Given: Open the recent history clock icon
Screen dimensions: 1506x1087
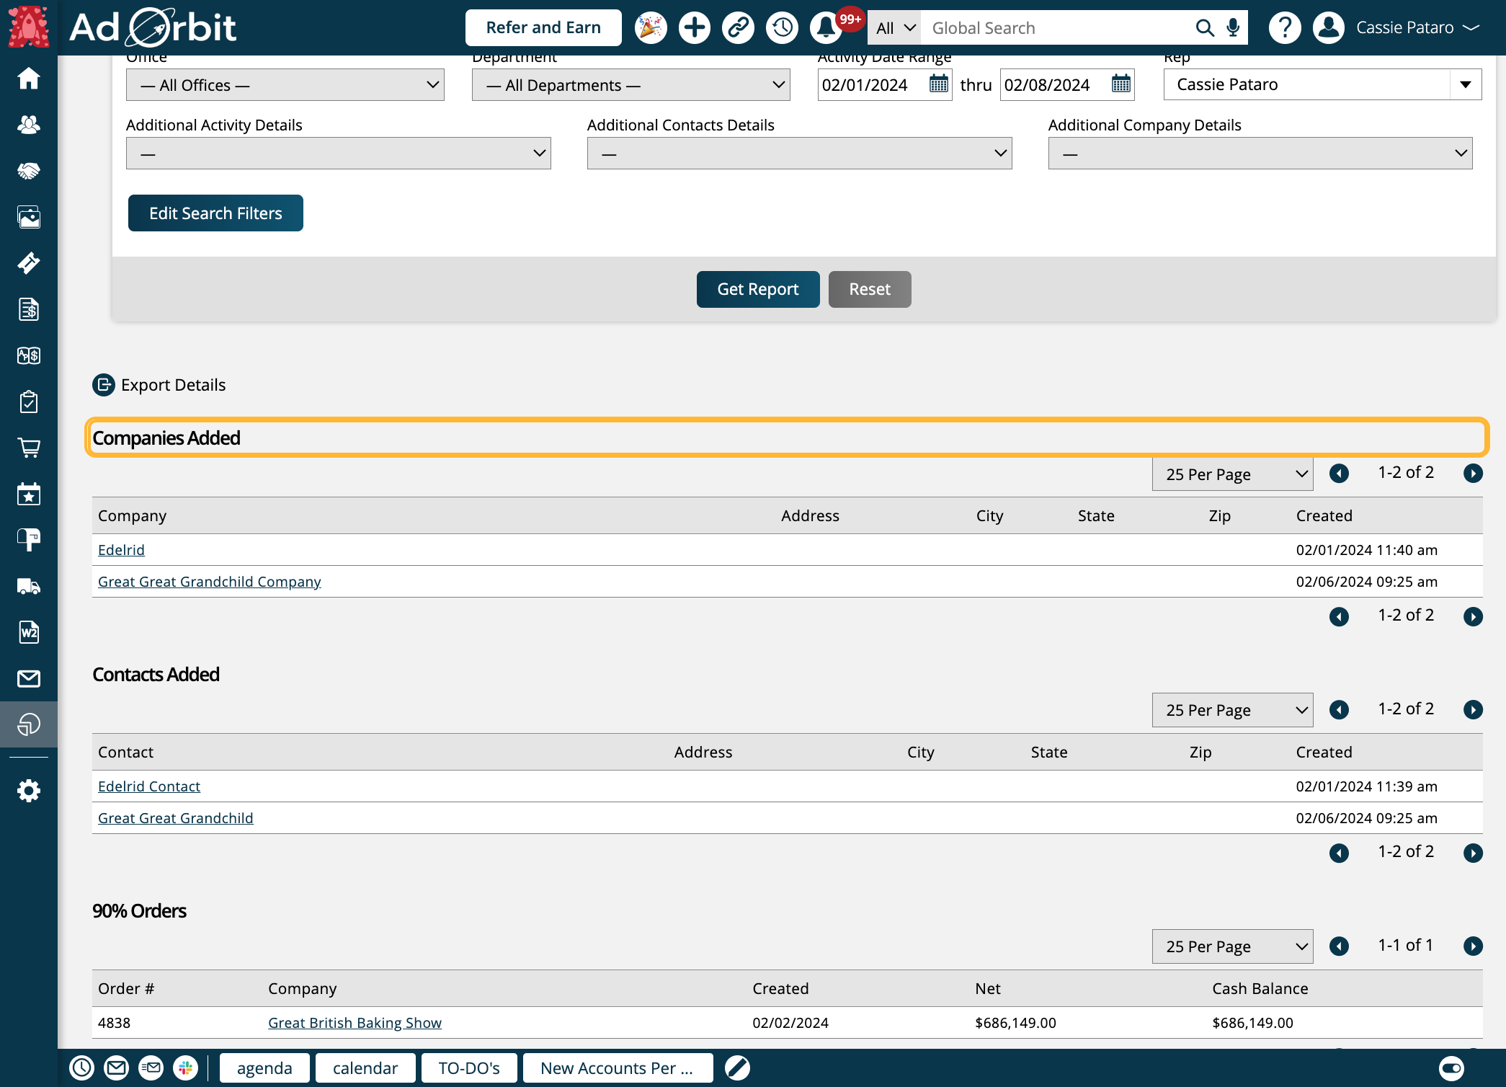Looking at the screenshot, I should coord(782,28).
